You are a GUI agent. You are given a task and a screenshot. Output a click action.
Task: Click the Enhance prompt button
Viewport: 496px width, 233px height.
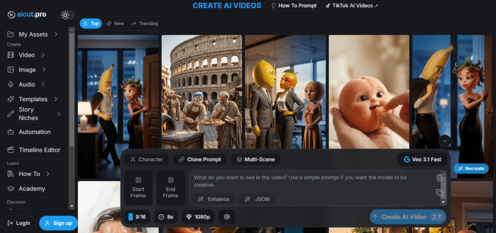(x=214, y=199)
